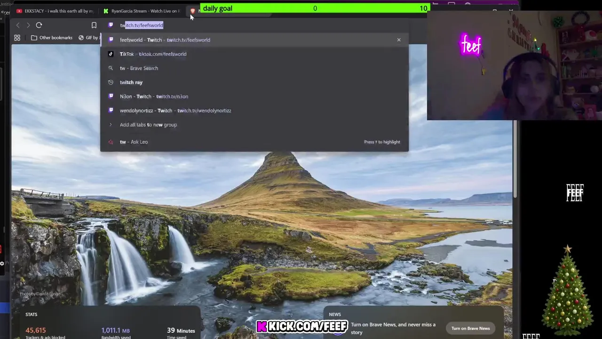The width and height of the screenshot is (602, 339).
Task: Select the tw - Ask Leo suggestion
Action: pyautogui.click(x=254, y=142)
